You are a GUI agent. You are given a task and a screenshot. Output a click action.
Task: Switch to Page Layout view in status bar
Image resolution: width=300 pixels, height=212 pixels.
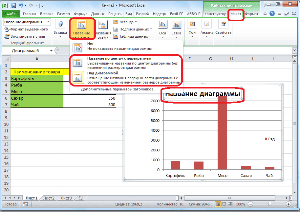[224, 204]
